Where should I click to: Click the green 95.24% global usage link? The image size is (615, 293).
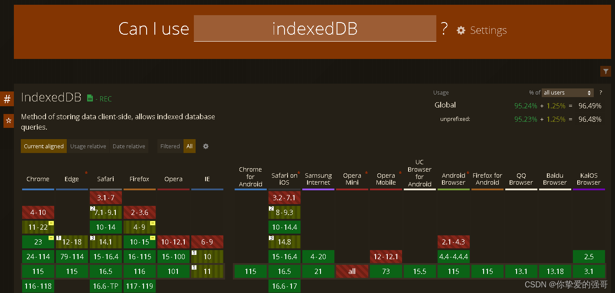[x=526, y=105]
